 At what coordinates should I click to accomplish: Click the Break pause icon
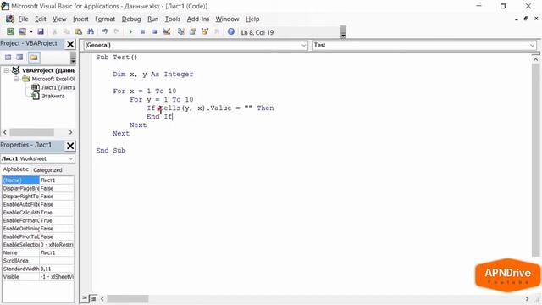(x=143, y=32)
